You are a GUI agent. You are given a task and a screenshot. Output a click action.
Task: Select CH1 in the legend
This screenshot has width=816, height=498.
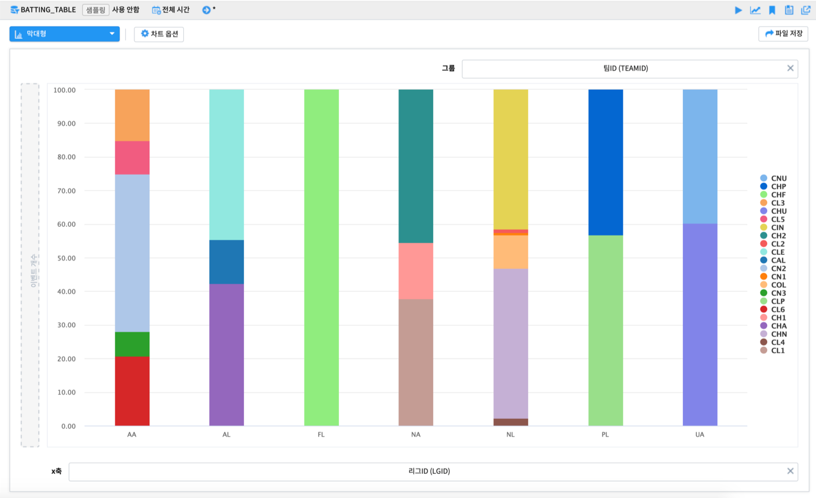773,318
